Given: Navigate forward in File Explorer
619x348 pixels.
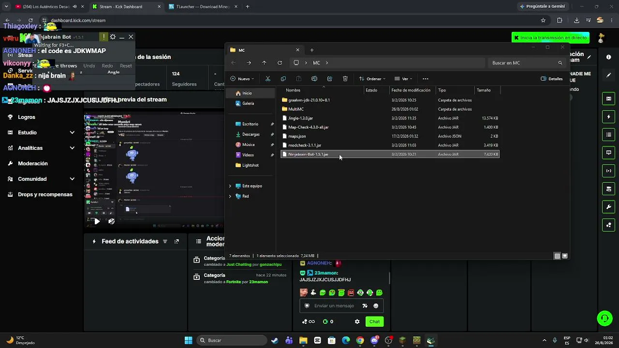Looking at the screenshot, I should point(249,63).
